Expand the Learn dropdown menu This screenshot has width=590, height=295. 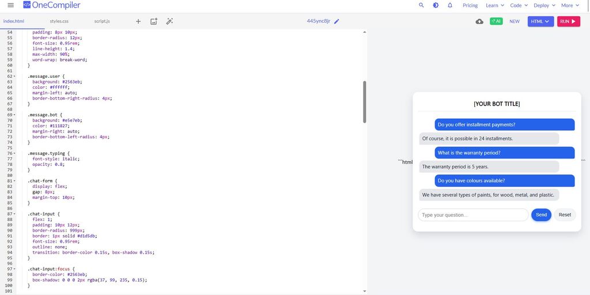tap(494, 5)
